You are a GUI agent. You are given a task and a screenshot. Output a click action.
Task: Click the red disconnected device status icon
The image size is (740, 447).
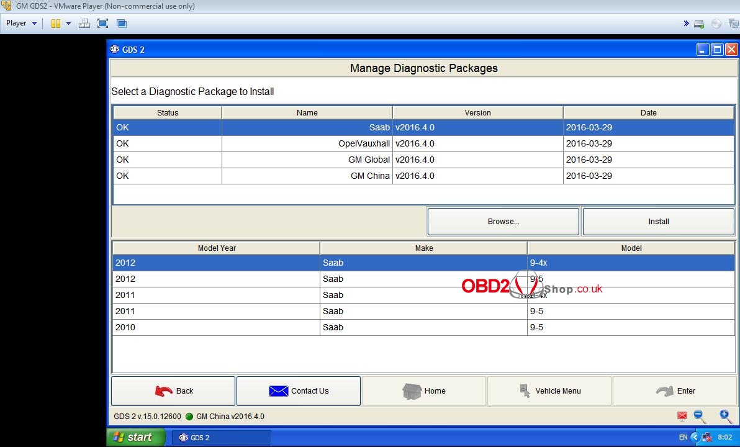tap(682, 417)
